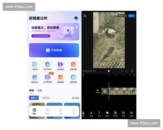The width and height of the screenshot is (163, 130).
Task: Tap the 批量 batch edit button
Action: point(76,98)
